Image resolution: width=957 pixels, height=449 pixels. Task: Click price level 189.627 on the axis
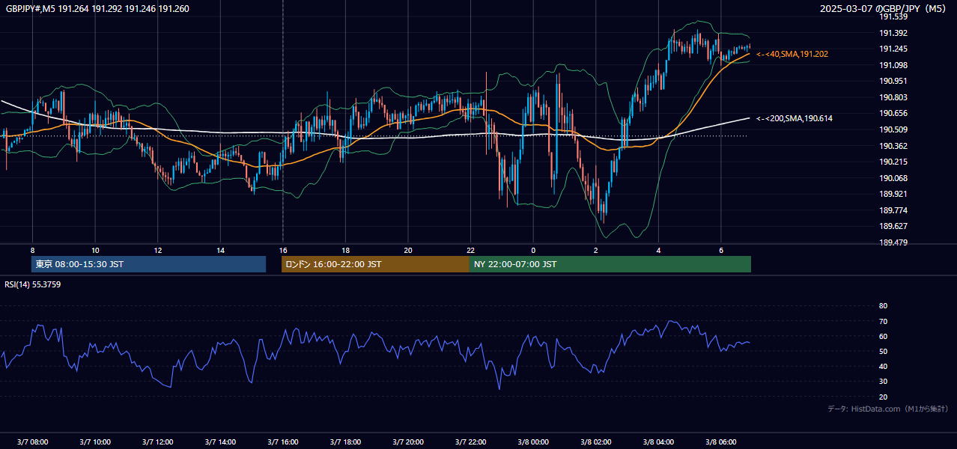coord(893,226)
